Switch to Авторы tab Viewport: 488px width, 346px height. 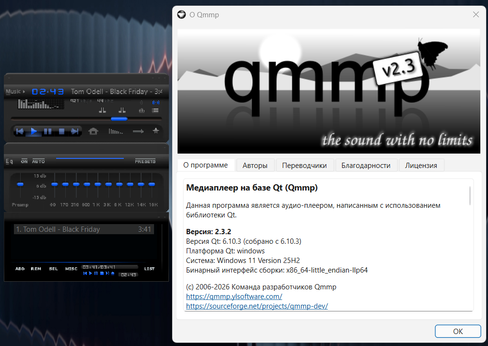click(x=255, y=166)
